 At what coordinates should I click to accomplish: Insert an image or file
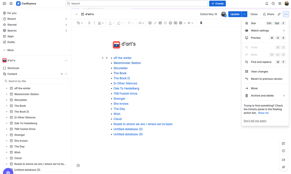click(160, 23)
